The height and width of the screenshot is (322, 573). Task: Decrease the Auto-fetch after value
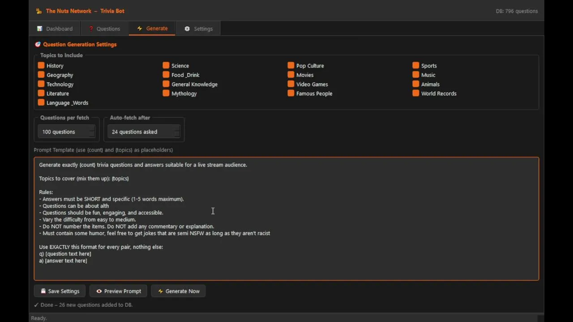coord(177,135)
